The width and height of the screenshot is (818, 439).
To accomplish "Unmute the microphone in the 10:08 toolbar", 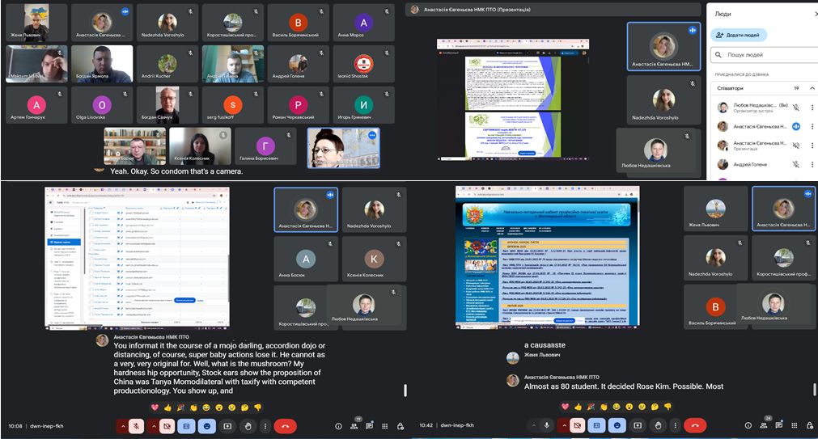I will click(x=137, y=425).
